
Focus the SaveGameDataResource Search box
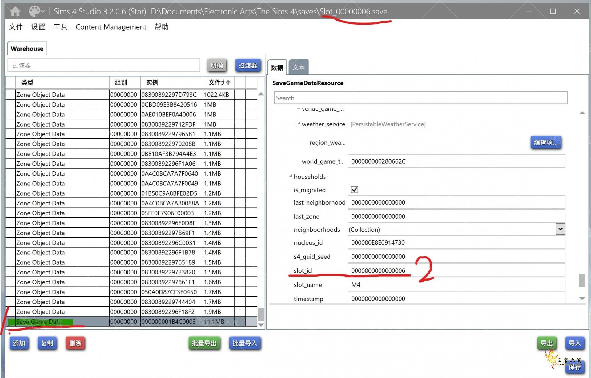pyautogui.click(x=420, y=98)
